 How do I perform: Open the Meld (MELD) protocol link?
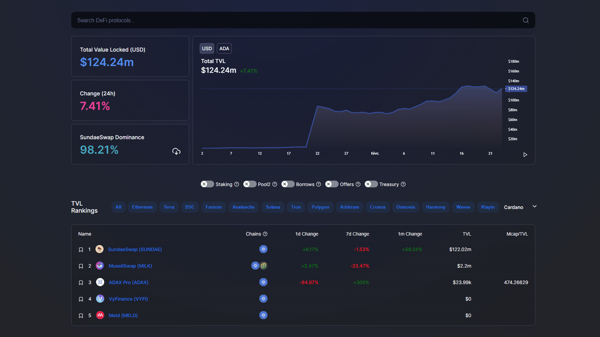tap(123, 315)
